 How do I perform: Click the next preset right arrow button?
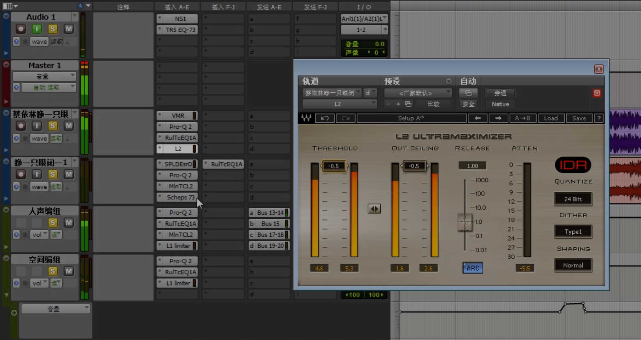point(498,118)
